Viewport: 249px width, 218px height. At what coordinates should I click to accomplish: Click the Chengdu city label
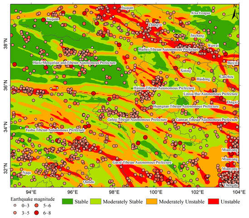(231, 185)
